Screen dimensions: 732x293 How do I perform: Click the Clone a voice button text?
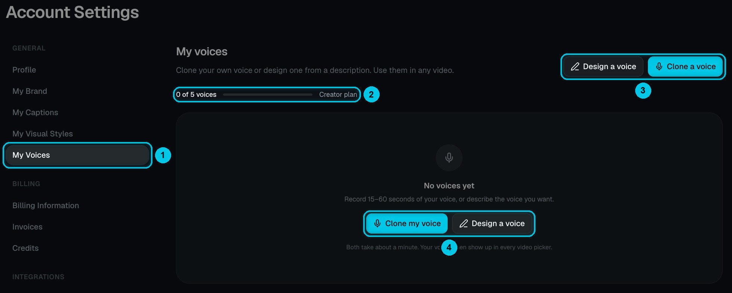click(691, 67)
